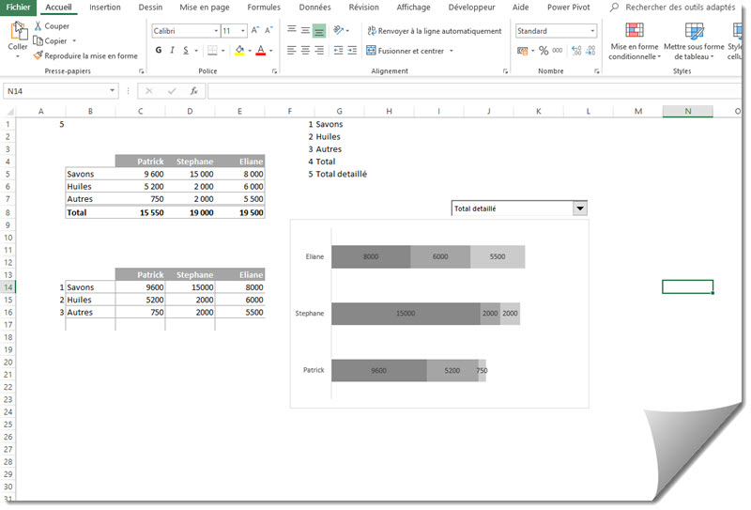751x510 pixels.
Task: Toggle the bottom align button
Action: pos(319,31)
